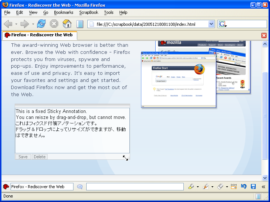Viewport: 270px width, 202px height.
Task: Click the comment bubble icon
Action: tap(80, 186)
